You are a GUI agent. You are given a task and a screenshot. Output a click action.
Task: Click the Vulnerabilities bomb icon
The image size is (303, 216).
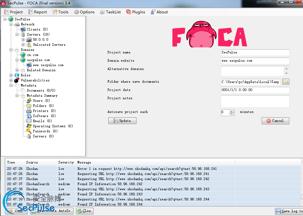(17, 80)
